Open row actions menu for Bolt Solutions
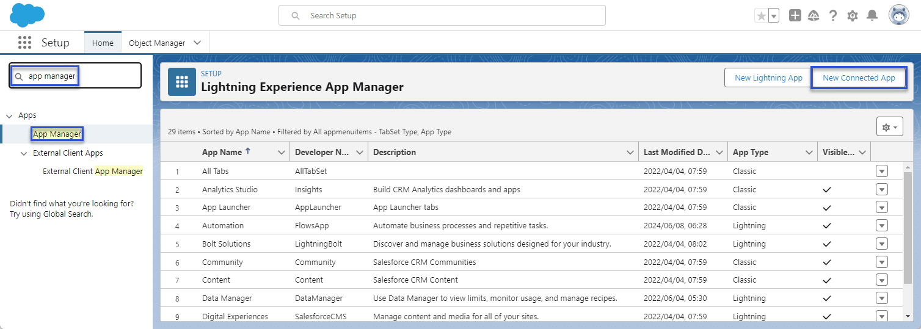The image size is (921, 329). [x=881, y=244]
